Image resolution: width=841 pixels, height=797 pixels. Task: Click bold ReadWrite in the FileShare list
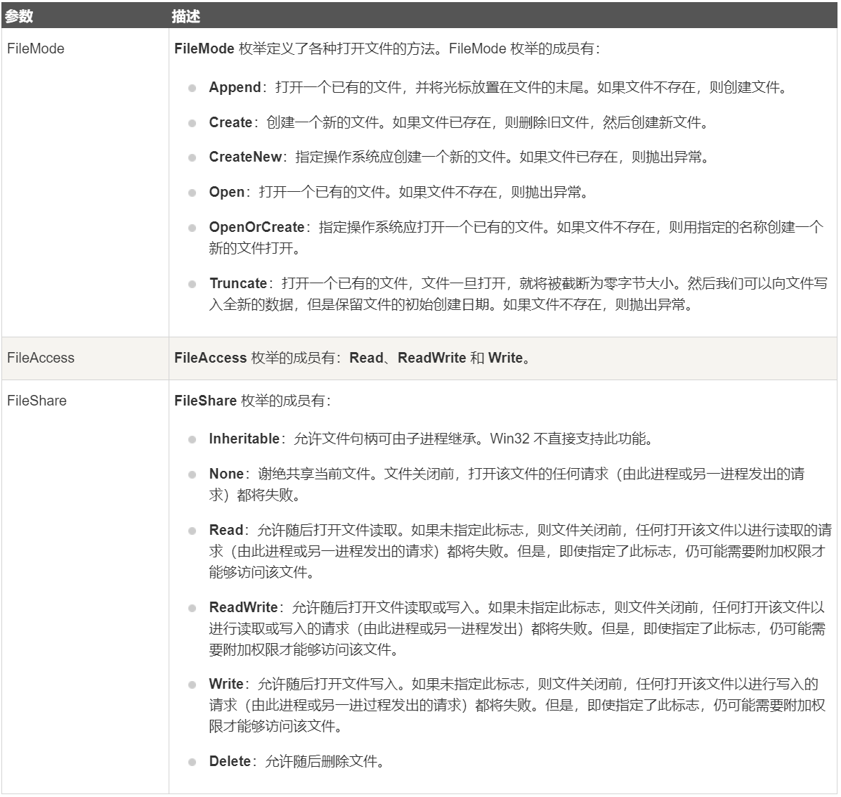[243, 608]
